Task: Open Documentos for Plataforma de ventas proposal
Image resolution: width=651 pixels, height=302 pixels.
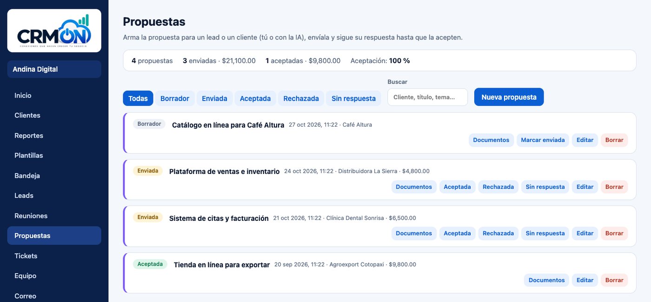Action: point(414,187)
